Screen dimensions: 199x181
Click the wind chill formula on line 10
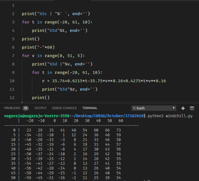104,81
